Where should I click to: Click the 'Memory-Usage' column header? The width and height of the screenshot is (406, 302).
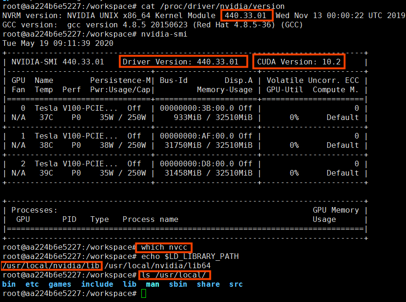pos(224,90)
